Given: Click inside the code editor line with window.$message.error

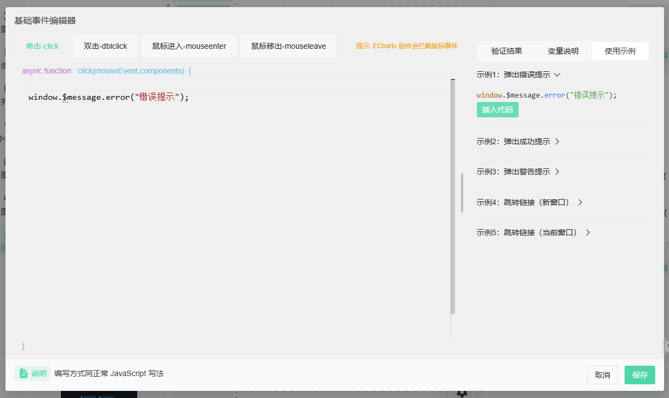Looking at the screenshot, I should coord(109,97).
